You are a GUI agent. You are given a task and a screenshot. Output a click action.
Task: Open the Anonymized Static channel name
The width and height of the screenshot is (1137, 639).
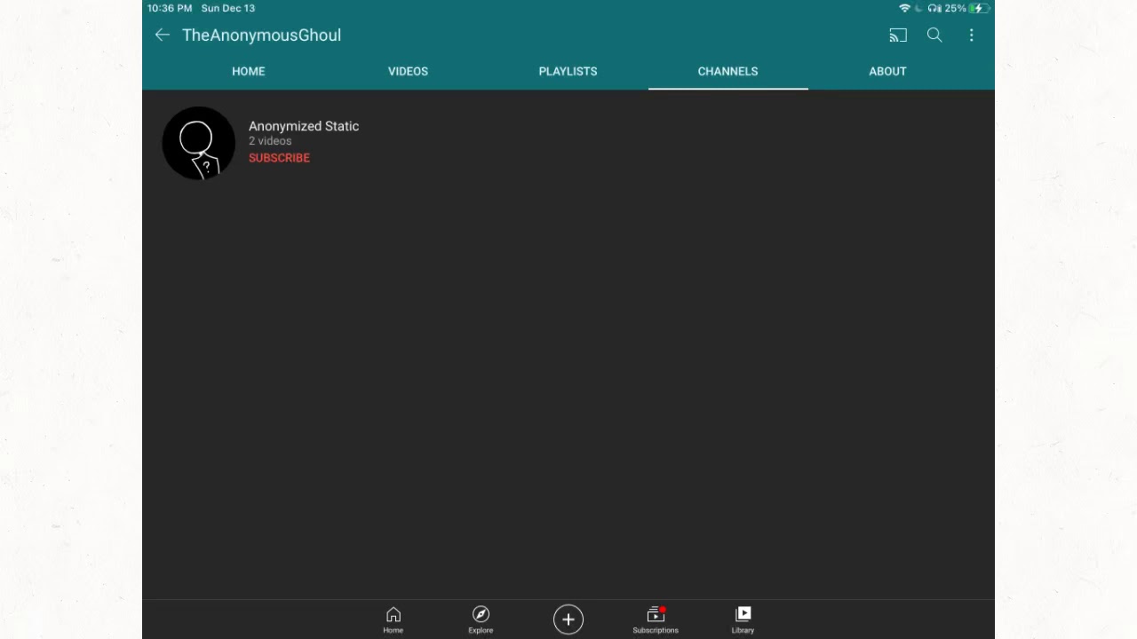[304, 126]
